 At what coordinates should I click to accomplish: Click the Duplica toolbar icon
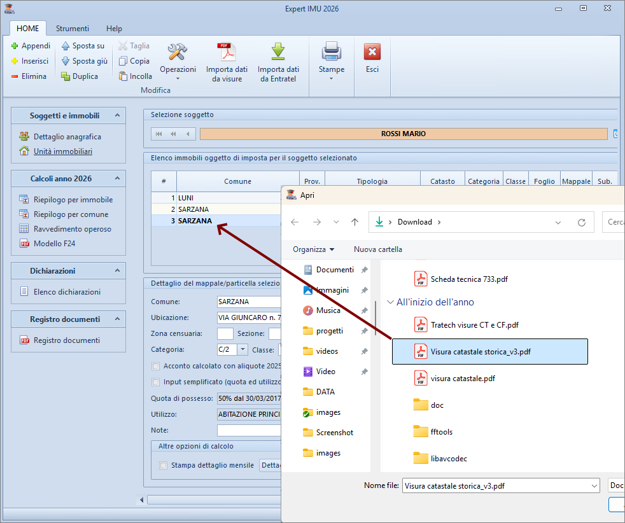click(66, 76)
